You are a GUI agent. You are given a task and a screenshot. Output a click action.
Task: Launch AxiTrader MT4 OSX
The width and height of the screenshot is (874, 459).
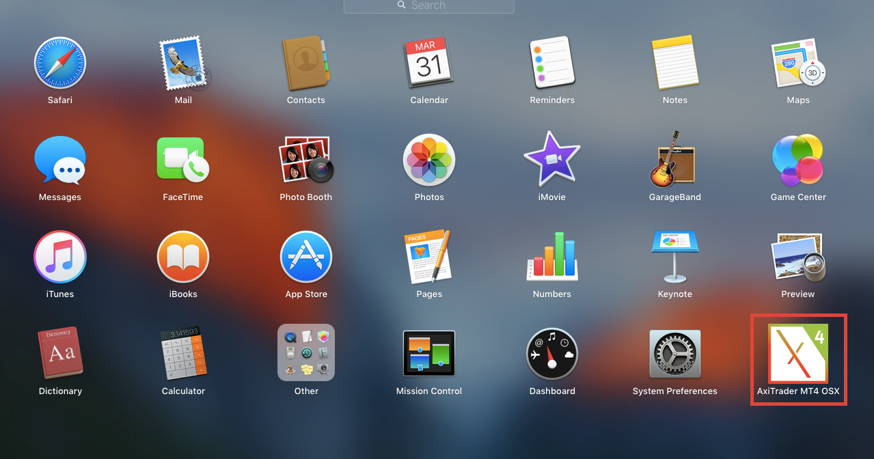[x=797, y=354]
